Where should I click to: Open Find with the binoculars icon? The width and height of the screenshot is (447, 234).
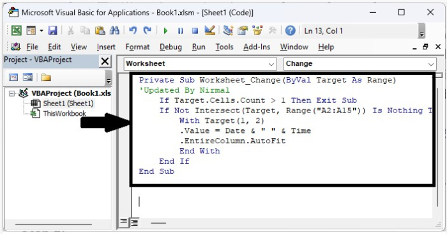pyautogui.click(x=114, y=31)
